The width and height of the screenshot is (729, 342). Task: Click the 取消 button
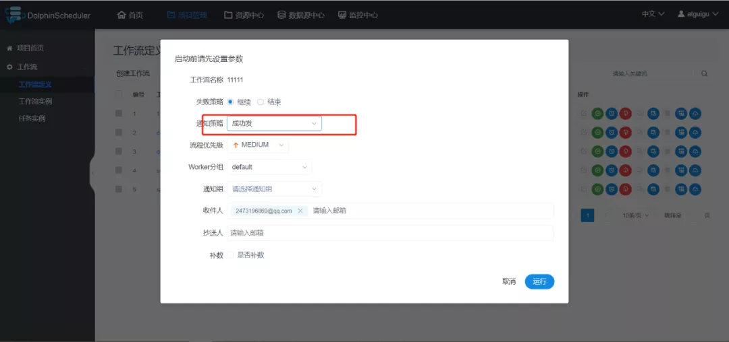pyautogui.click(x=509, y=281)
